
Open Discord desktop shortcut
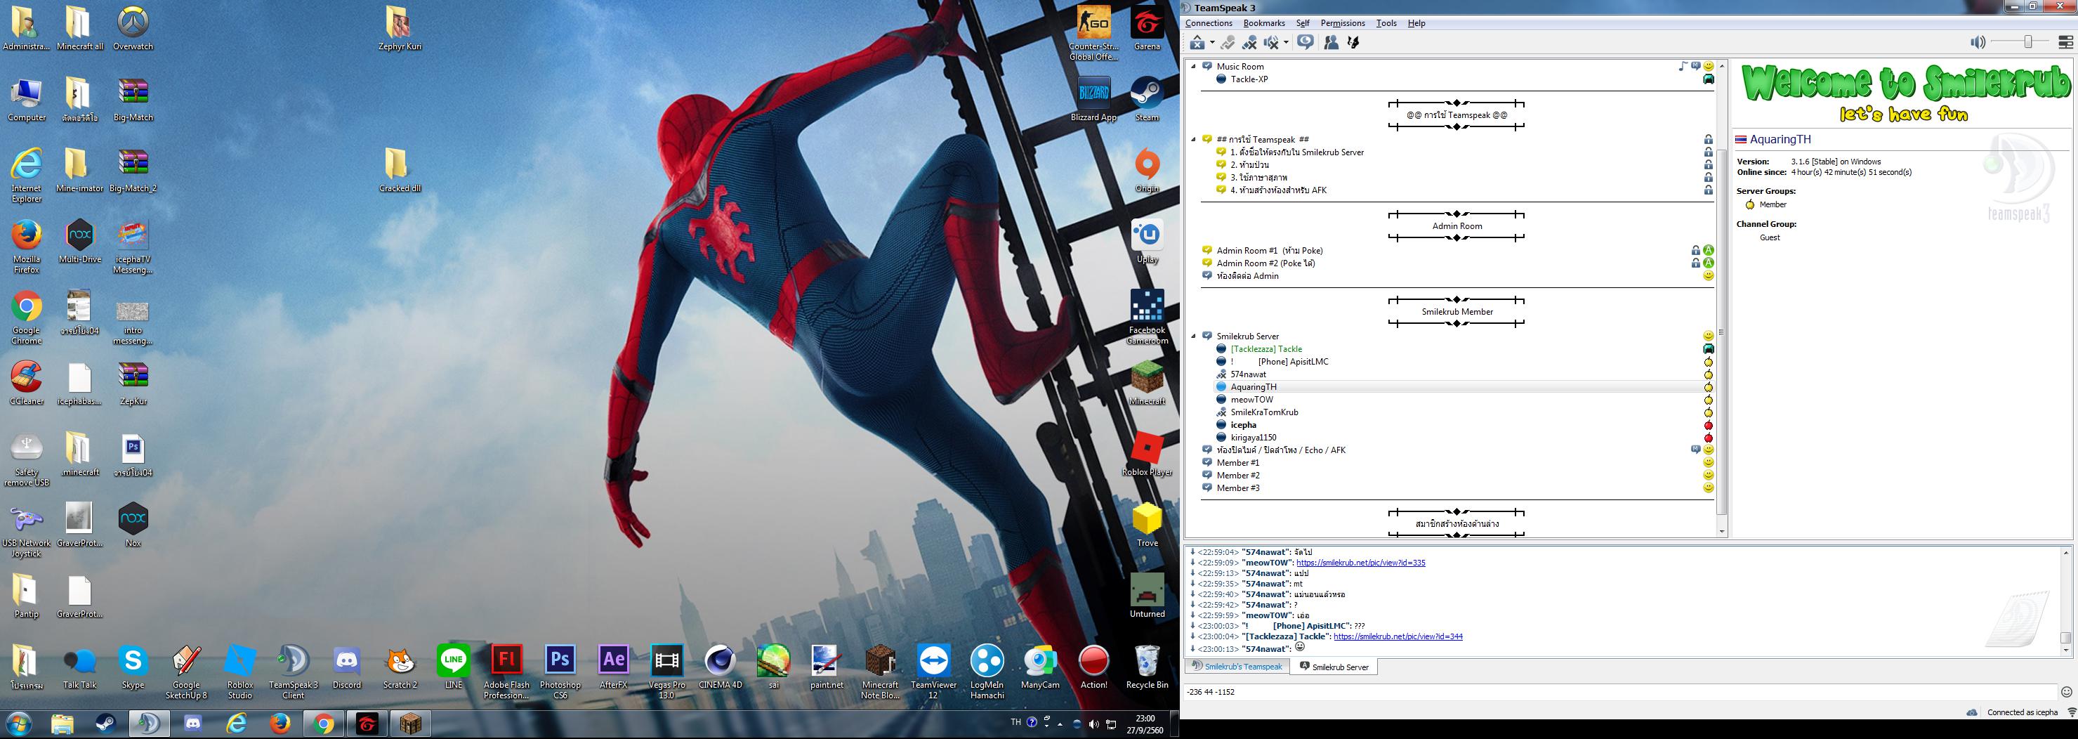pos(347,667)
